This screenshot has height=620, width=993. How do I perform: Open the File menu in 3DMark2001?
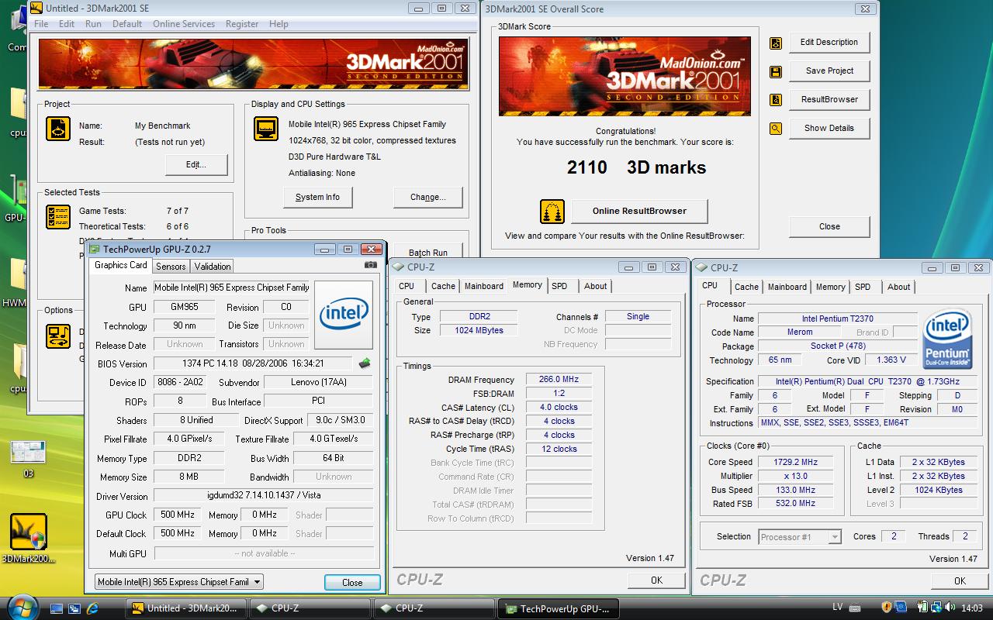point(41,24)
